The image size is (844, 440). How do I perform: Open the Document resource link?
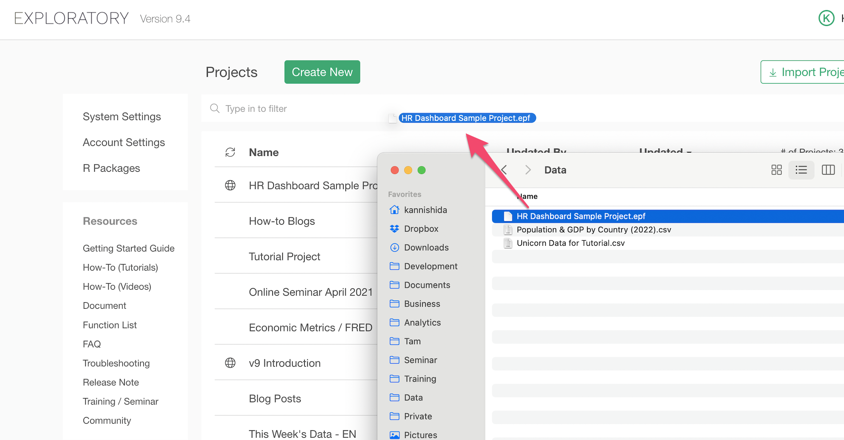click(104, 305)
